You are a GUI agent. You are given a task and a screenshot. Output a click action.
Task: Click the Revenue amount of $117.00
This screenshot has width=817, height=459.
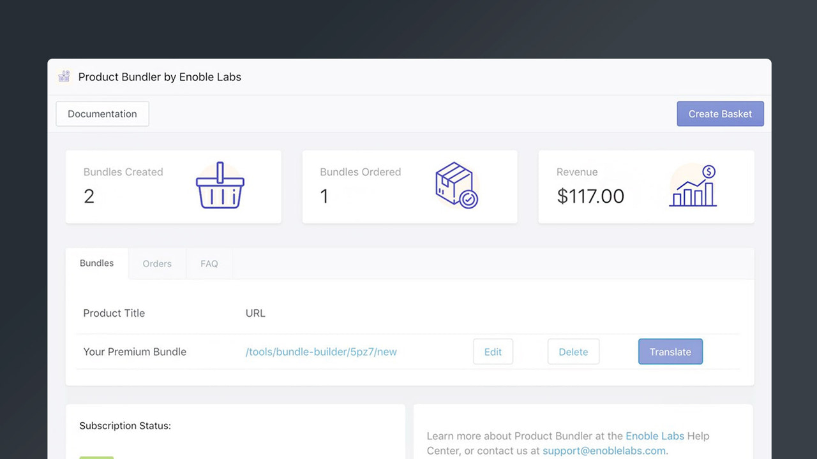pos(590,196)
